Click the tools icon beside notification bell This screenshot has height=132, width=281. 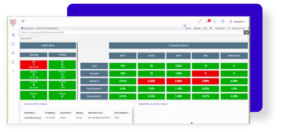pos(215,21)
